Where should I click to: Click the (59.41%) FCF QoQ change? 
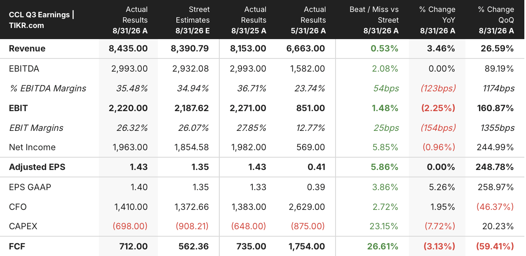(x=495, y=247)
